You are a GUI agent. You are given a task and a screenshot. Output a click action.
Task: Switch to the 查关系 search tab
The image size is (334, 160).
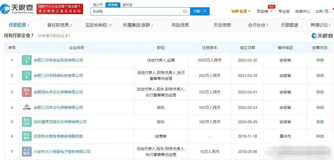(127, 5)
